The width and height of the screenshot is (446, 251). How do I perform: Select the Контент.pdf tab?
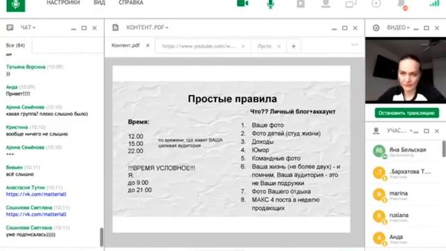click(x=125, y=45)
